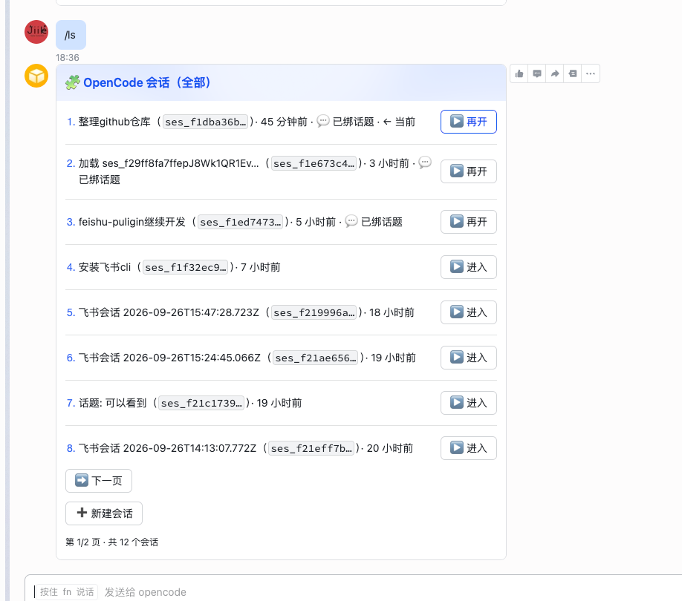Image resolution: width=682 pixels, height=601 pixels.
Task: Click the speech bubble icon in row 1
Action: point(322,121)
